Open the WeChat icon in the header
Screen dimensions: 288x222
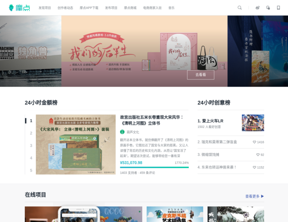pos(268,8)
